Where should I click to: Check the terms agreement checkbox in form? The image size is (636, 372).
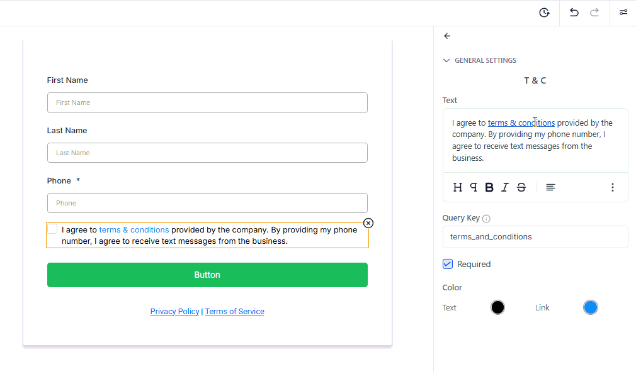pos(52,229)
